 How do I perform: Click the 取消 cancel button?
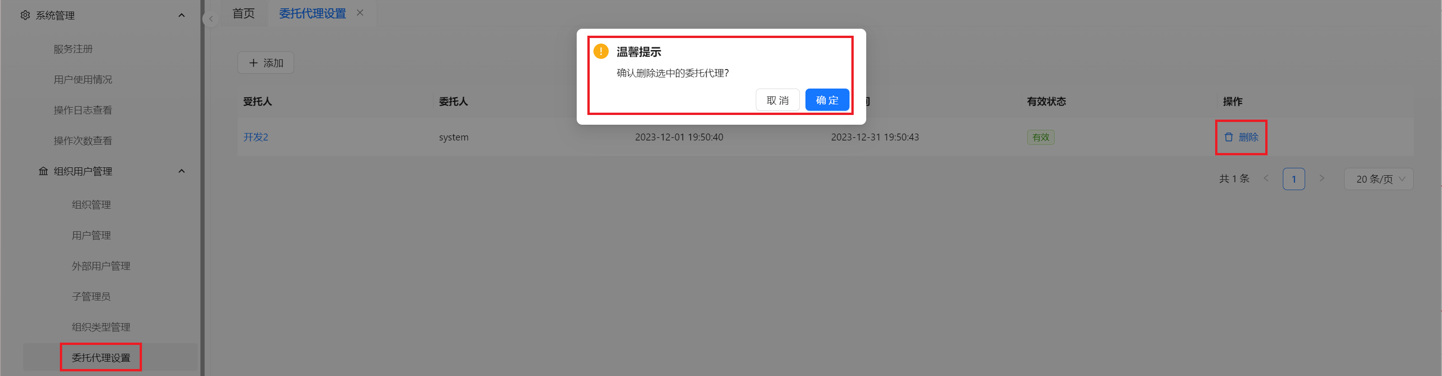tap(778, 100)
